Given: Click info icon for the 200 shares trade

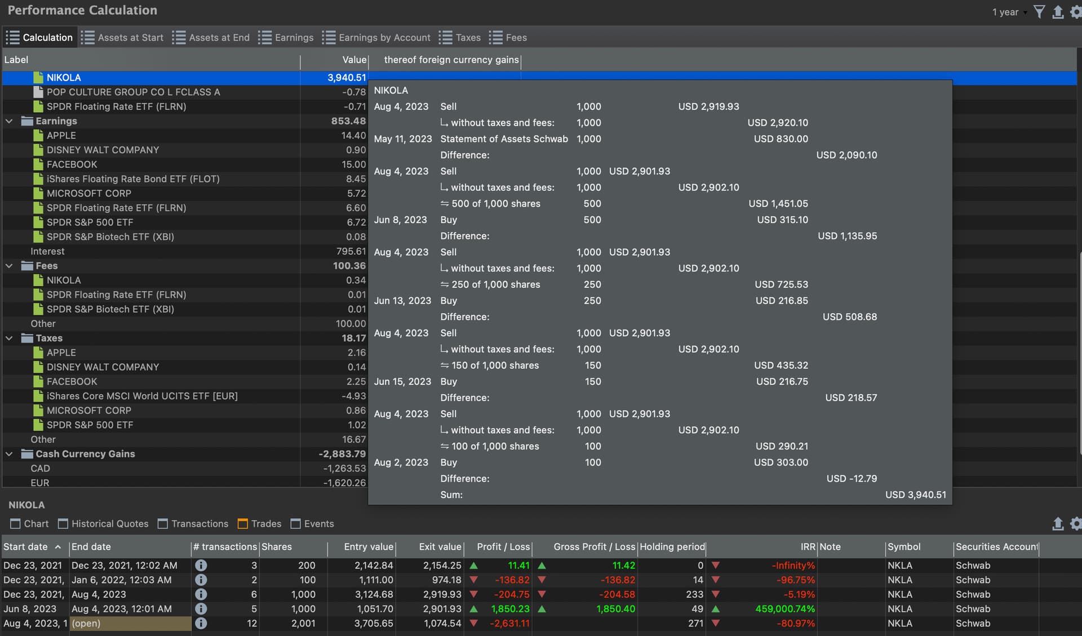Looking at the screenshot, I should [x=201, y=566].
